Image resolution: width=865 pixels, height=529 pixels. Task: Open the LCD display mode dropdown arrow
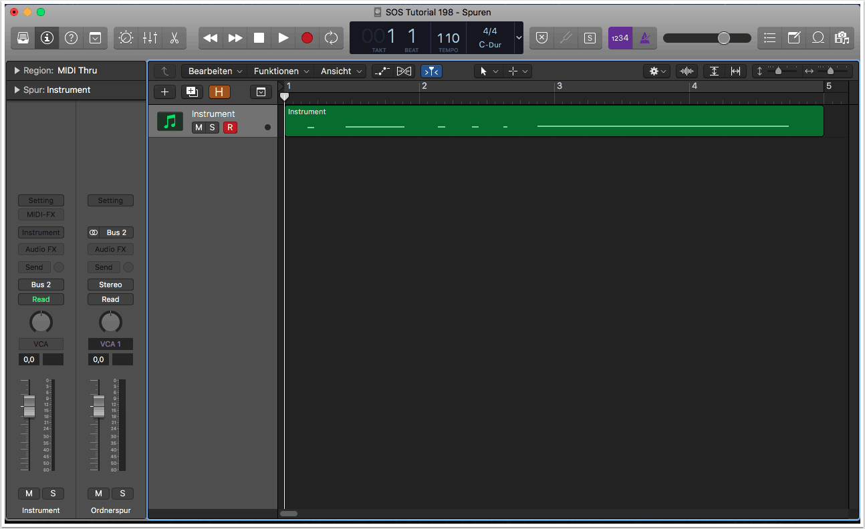(x=519, y=38)
